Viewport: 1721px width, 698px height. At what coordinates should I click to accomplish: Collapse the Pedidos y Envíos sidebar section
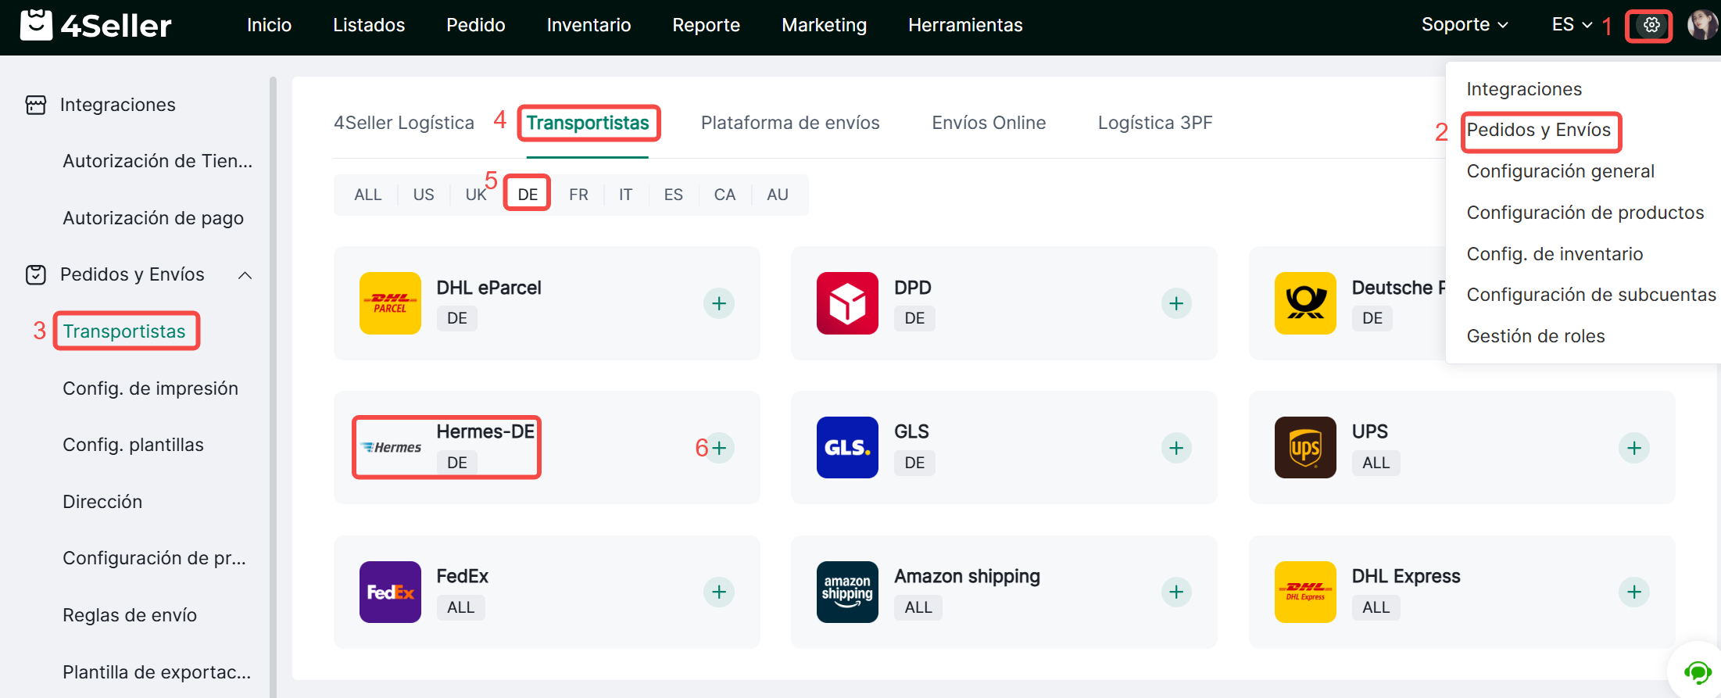[245, 275]
